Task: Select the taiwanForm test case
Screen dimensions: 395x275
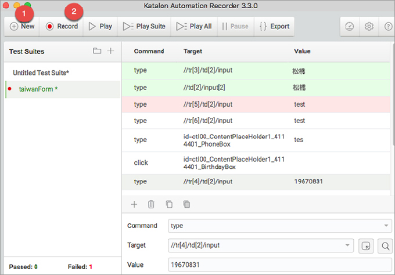Action: click(38, 89)
